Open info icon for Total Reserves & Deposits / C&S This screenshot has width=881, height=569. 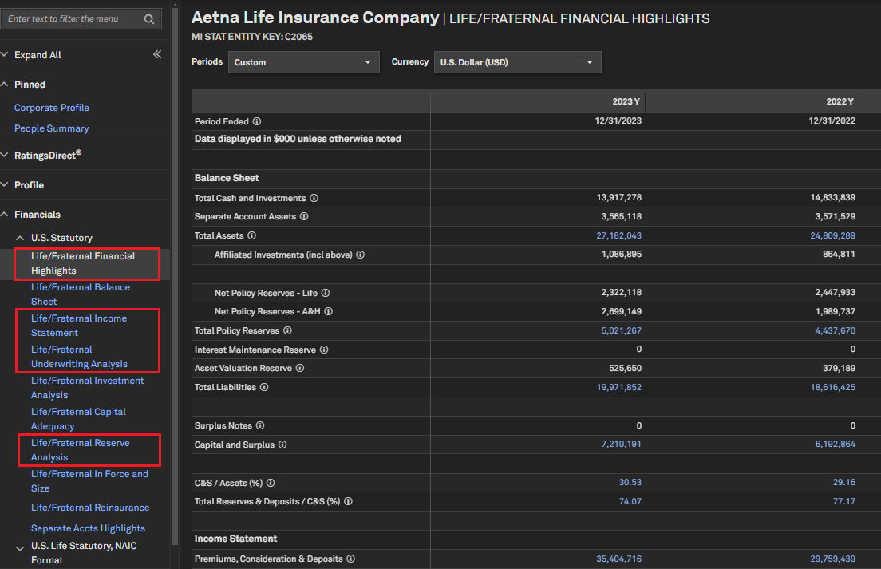(349, 501)
